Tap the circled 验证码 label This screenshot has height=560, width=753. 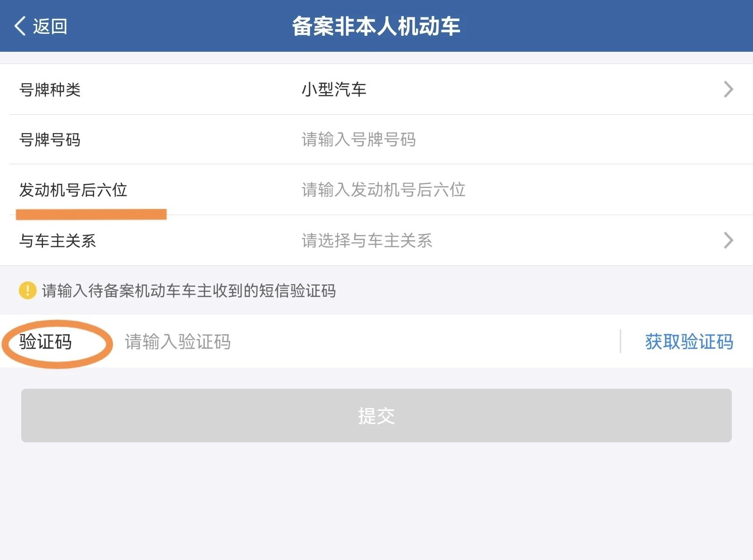click(46, 342)
